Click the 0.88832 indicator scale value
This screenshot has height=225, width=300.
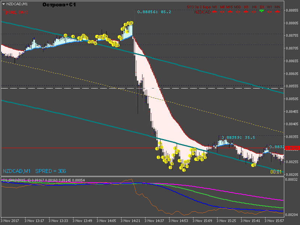click(291, 180)
